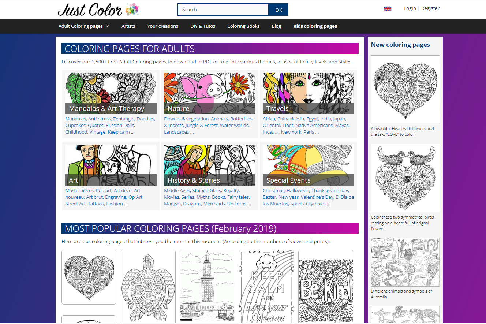Screen dimensions: 486x324
Task: Click the Butterflies & insects link
Action: click(x=208, y=122)
